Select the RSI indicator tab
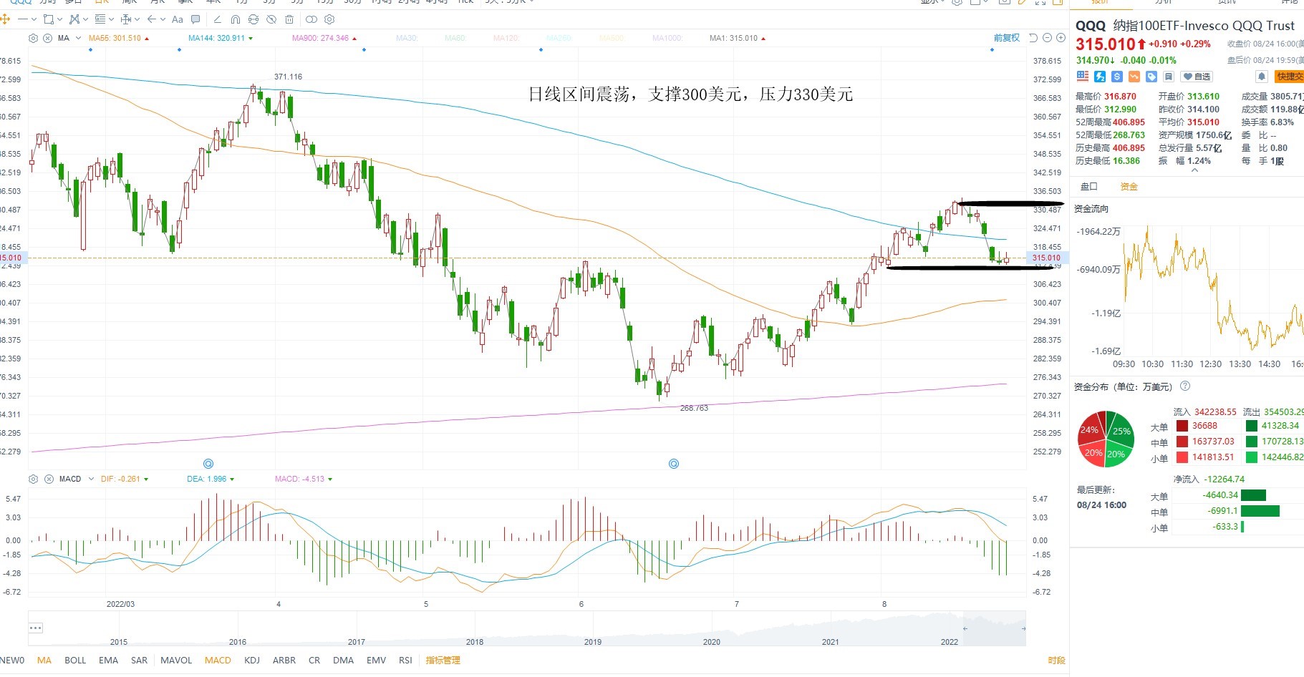1304x677 pixels. coord(406,661)
